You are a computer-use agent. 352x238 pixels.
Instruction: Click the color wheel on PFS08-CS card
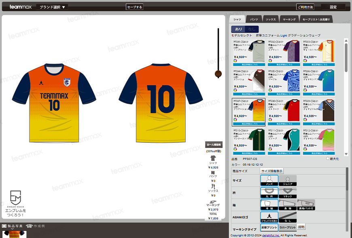(x=270, y=119)
